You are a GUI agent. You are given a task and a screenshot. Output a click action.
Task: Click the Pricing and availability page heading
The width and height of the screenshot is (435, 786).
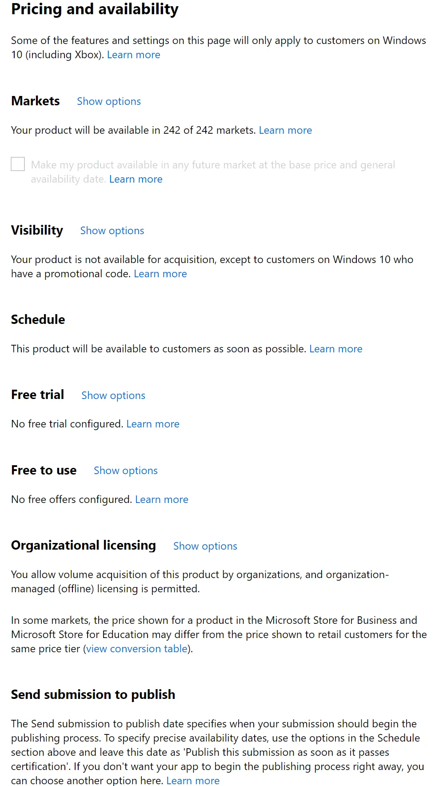(x=95, y=9)
